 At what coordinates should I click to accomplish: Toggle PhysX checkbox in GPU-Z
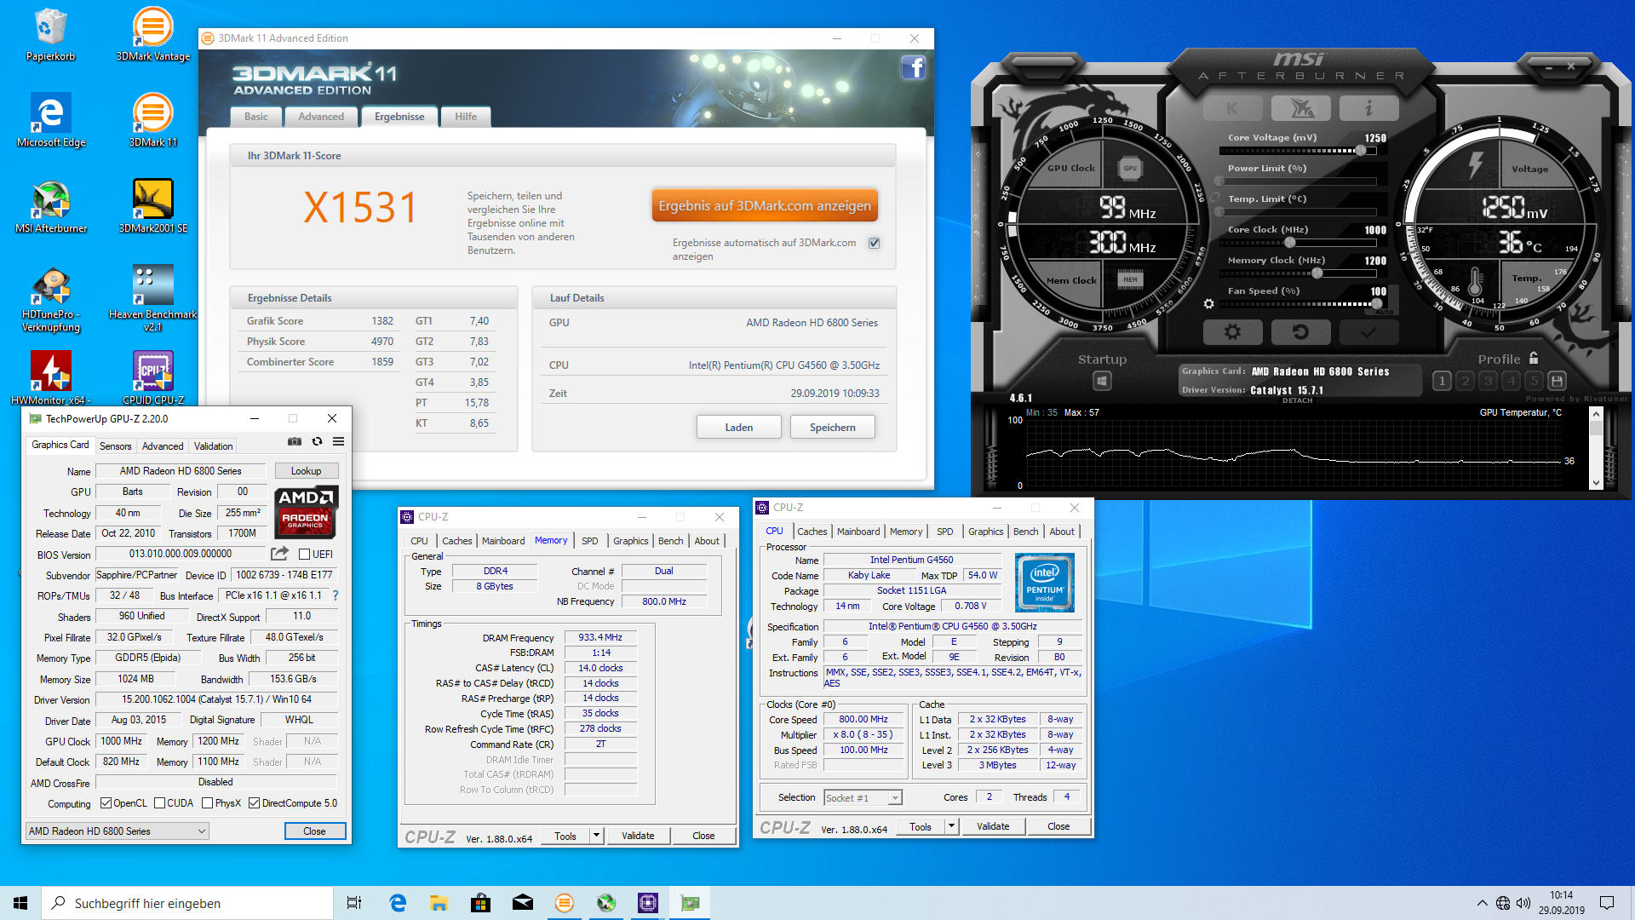(x=208, y=803)
